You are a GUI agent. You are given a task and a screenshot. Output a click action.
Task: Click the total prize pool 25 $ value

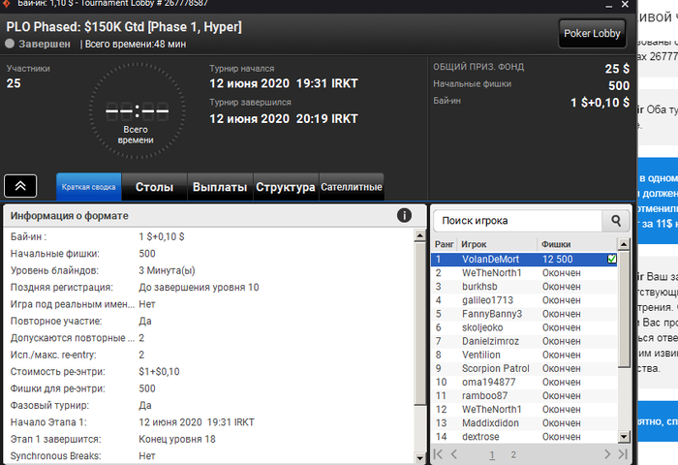tap(617, 69)
